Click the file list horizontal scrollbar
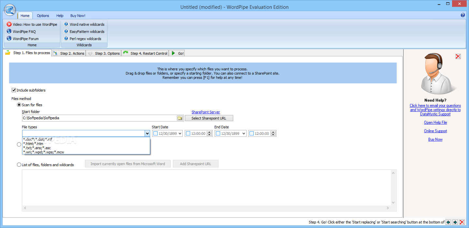 (206, 208)
